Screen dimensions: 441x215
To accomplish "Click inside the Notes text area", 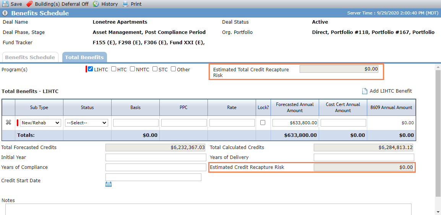I will click(208, 209).
